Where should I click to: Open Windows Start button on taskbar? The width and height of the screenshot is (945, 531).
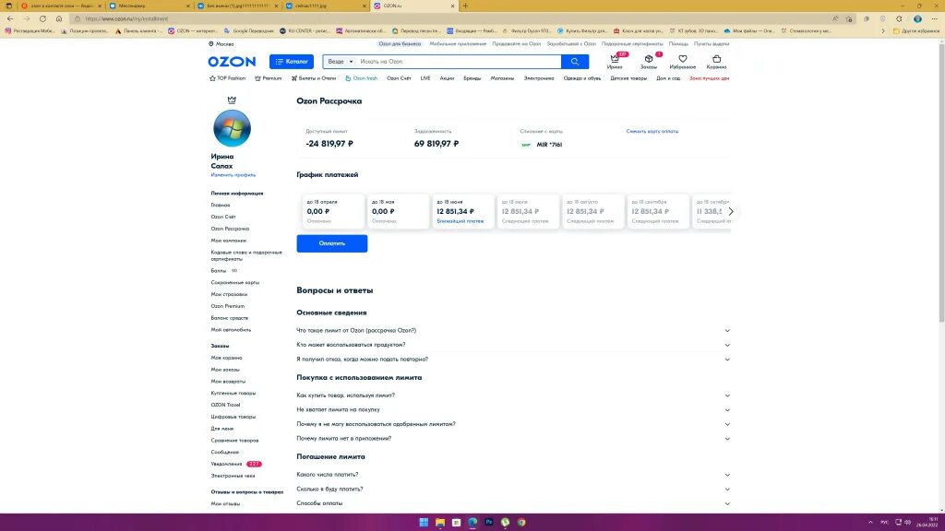pos(424,522)
